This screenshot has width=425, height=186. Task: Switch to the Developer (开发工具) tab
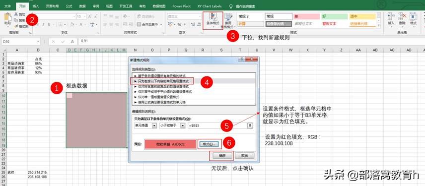pos(126,6)
